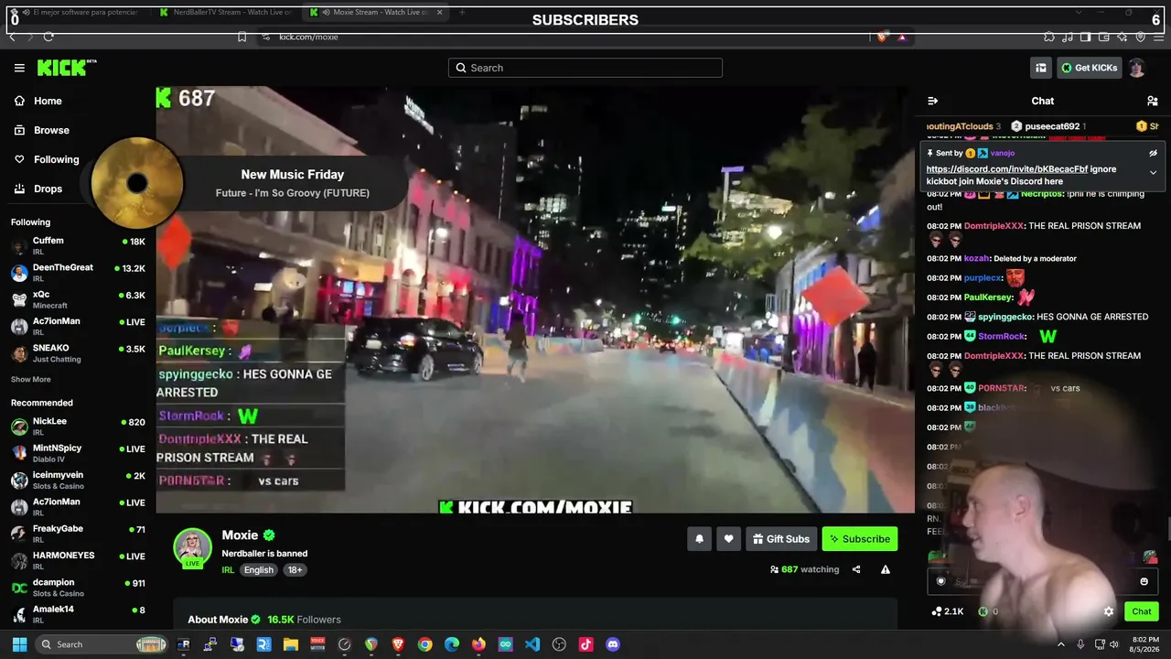Reload the browser page
The height and width of the screenshot is (659, 1171).
click(48, 37)
